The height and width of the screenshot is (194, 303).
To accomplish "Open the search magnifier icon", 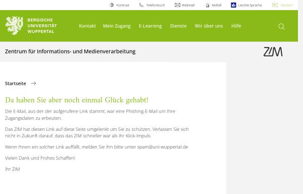I will [x=281, y=26].
